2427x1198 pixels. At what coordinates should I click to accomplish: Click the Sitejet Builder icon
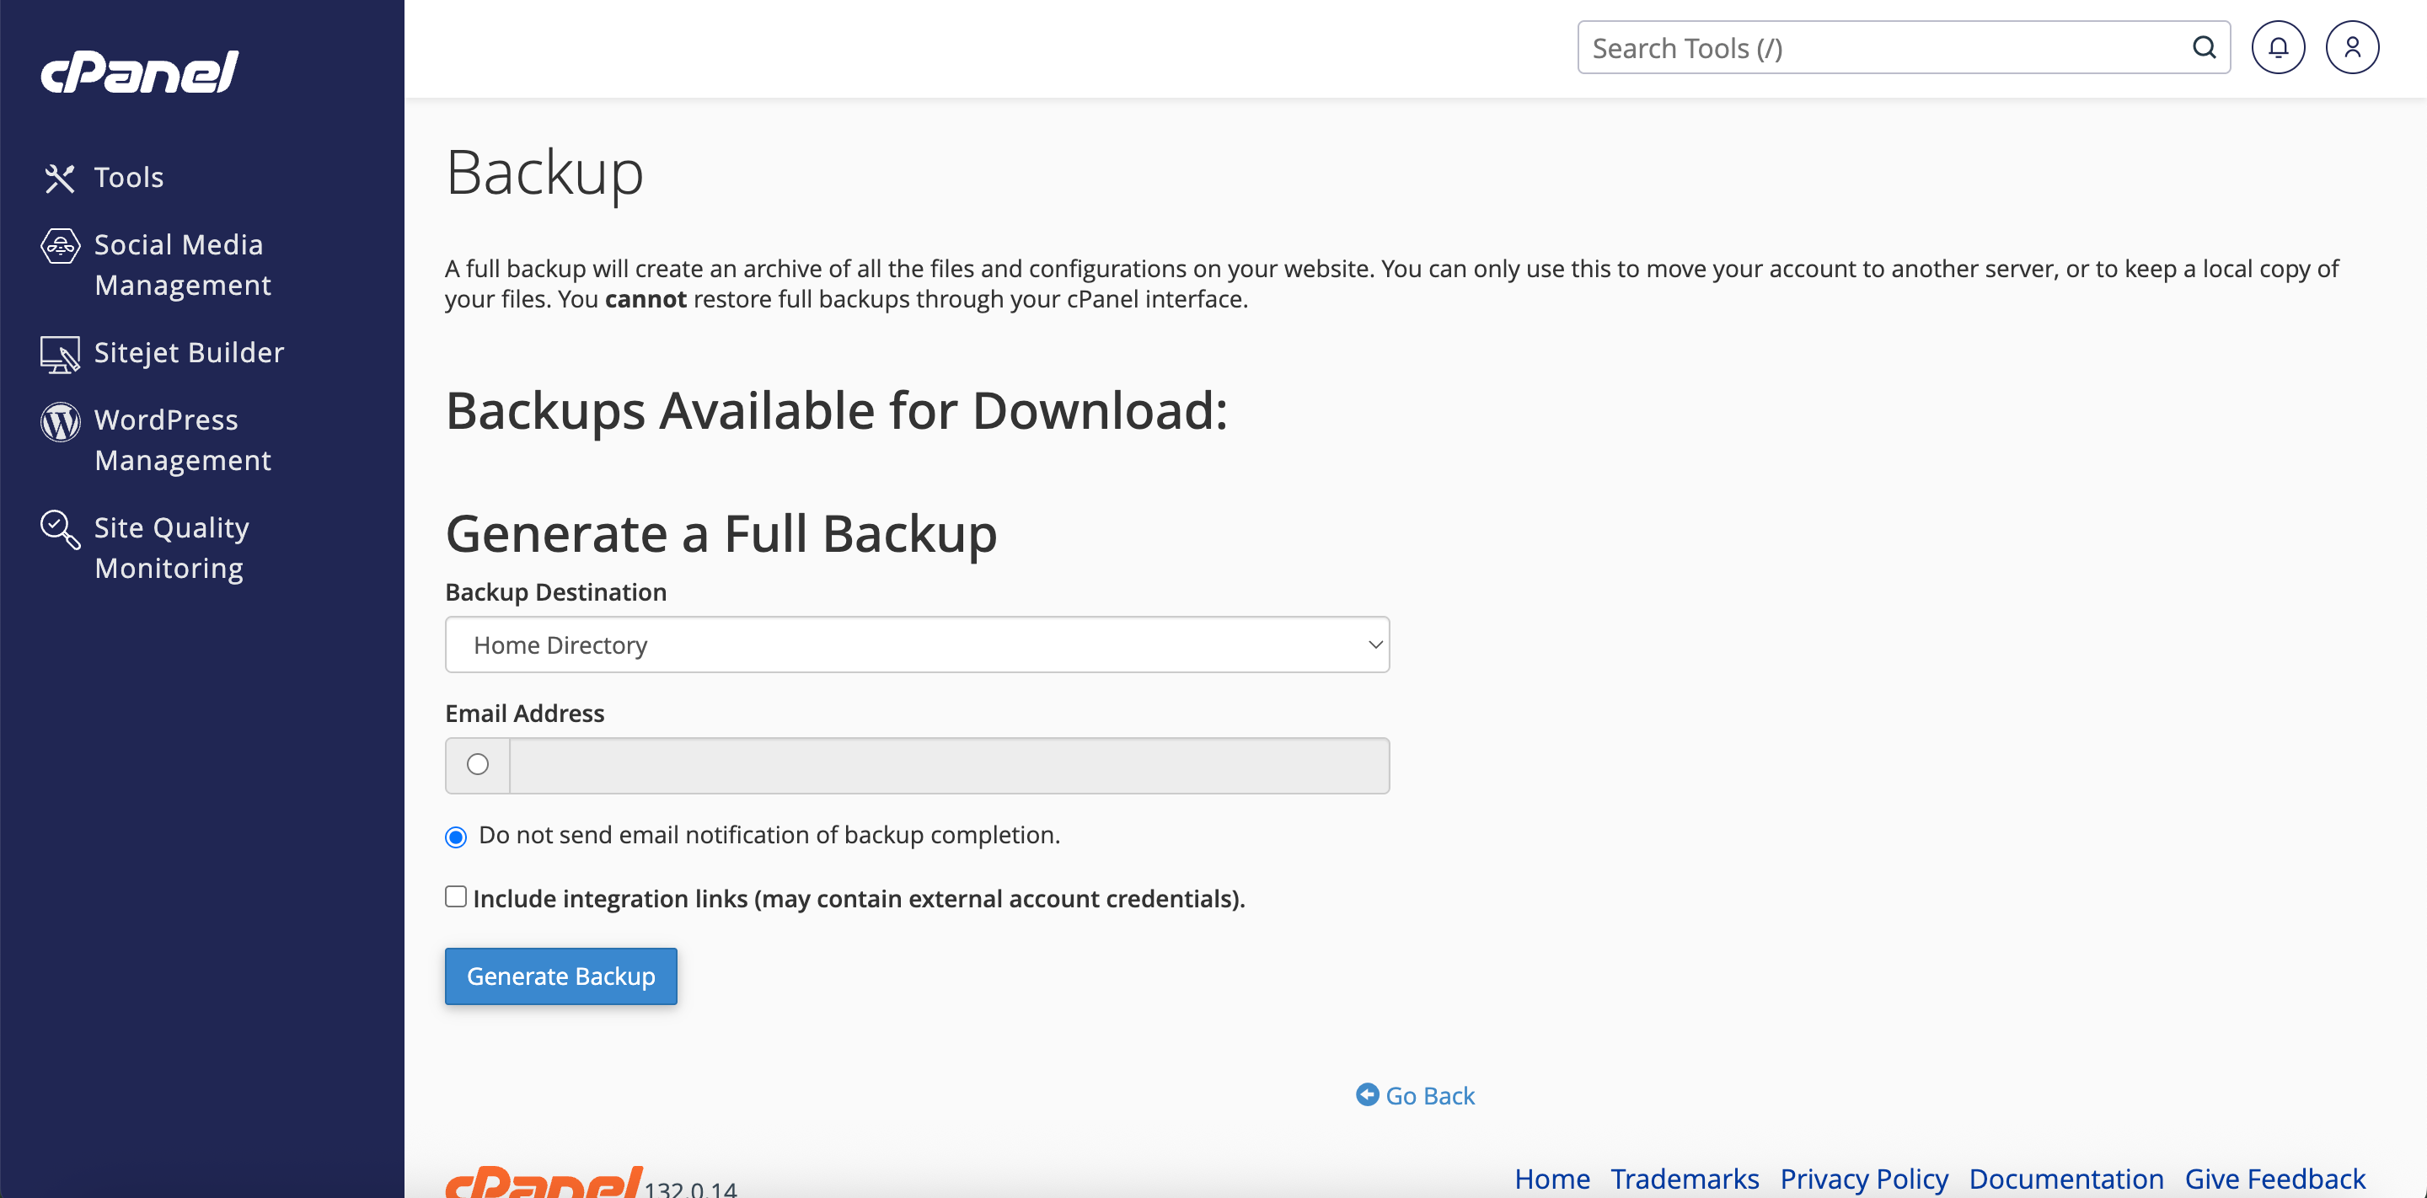(x=59, y=354)
